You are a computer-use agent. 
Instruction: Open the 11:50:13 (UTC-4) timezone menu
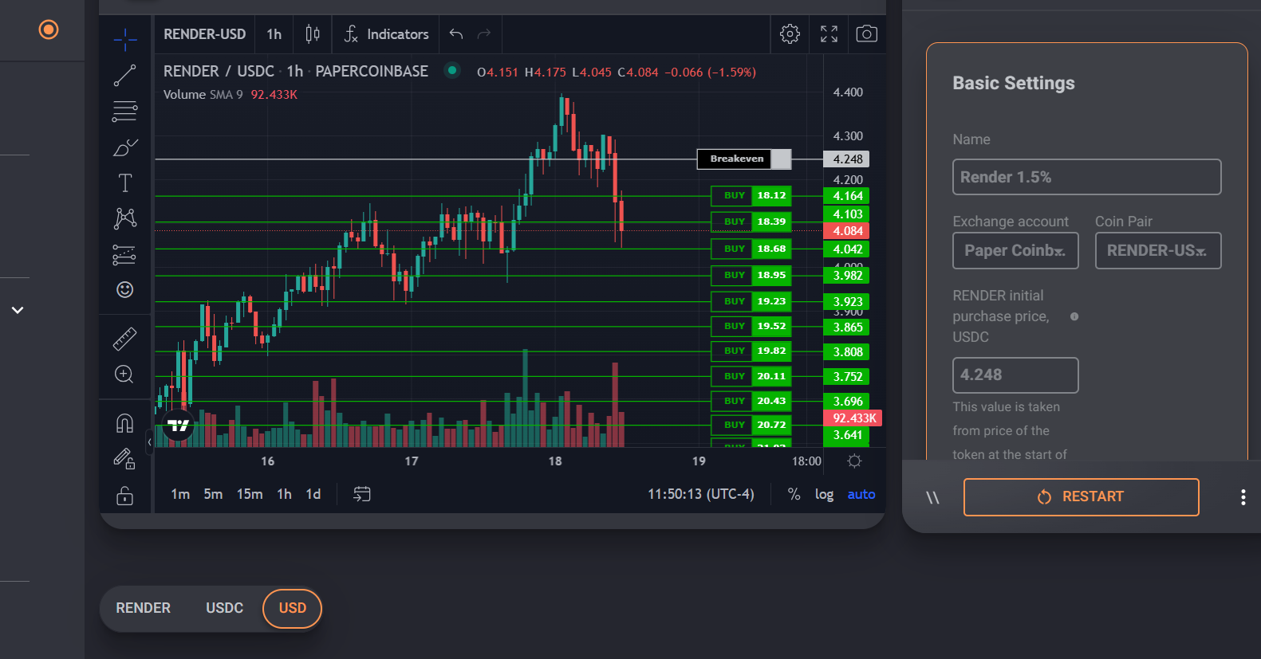point(700,494)
